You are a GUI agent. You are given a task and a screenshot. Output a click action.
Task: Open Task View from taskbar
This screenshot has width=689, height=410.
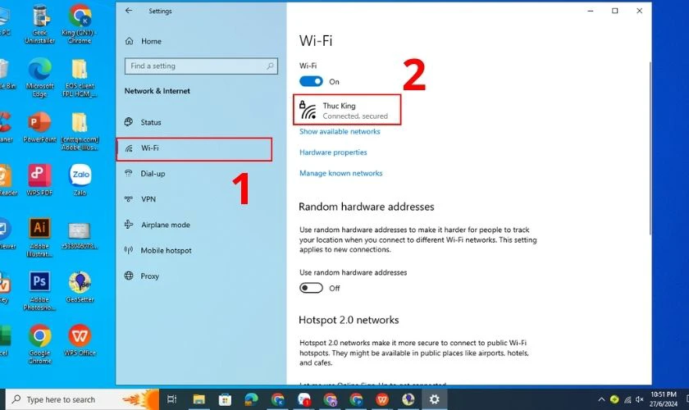click(171, 399)
